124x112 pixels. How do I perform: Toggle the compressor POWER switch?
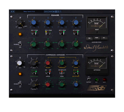(x=20, y=84)
